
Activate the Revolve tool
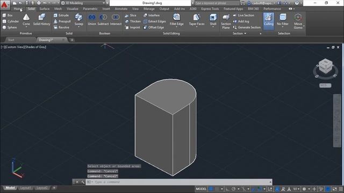coord(61,27)
